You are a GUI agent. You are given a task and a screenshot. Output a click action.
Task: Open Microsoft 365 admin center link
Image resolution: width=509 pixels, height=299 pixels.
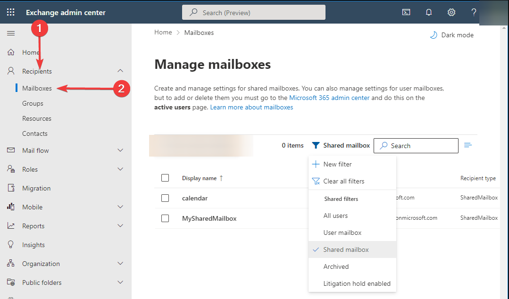[x=329, y=98]
